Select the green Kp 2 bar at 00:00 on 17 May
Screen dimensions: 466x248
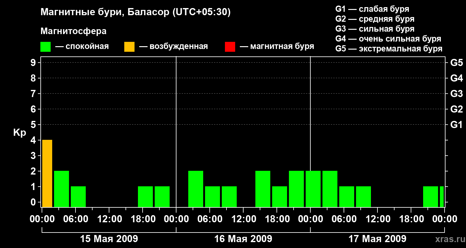(x=313, y=189)
